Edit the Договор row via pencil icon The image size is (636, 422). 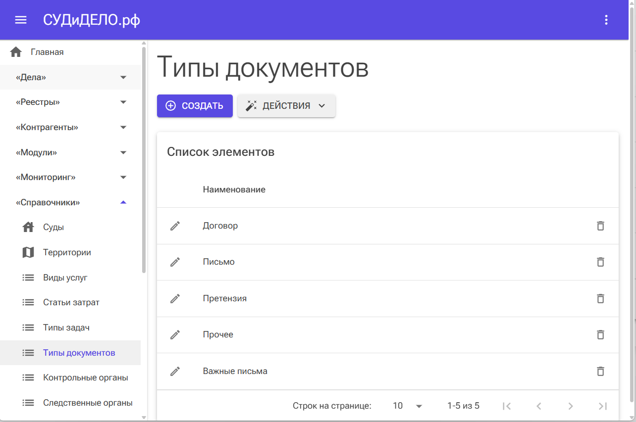click(x=175, y=226)
